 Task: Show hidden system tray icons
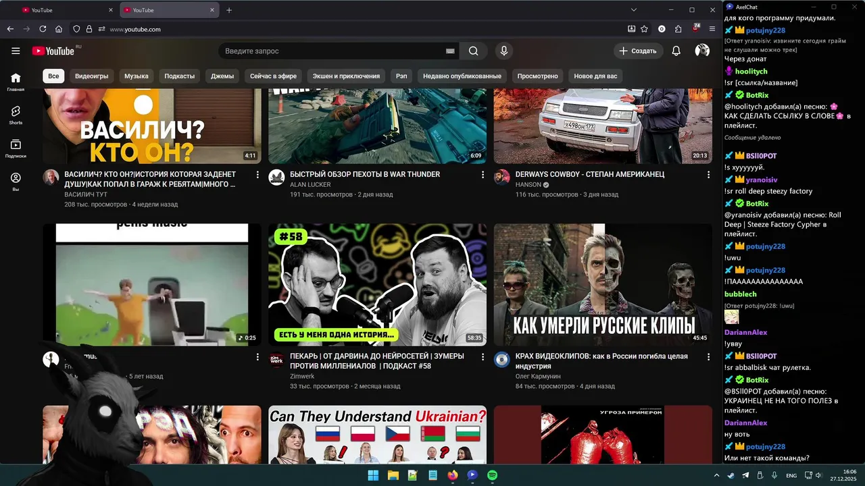[x=716, y=475]
